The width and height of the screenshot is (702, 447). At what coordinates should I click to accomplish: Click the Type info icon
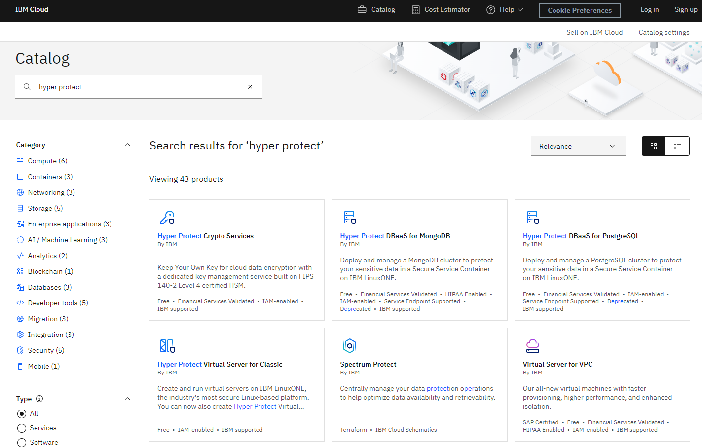39,399
